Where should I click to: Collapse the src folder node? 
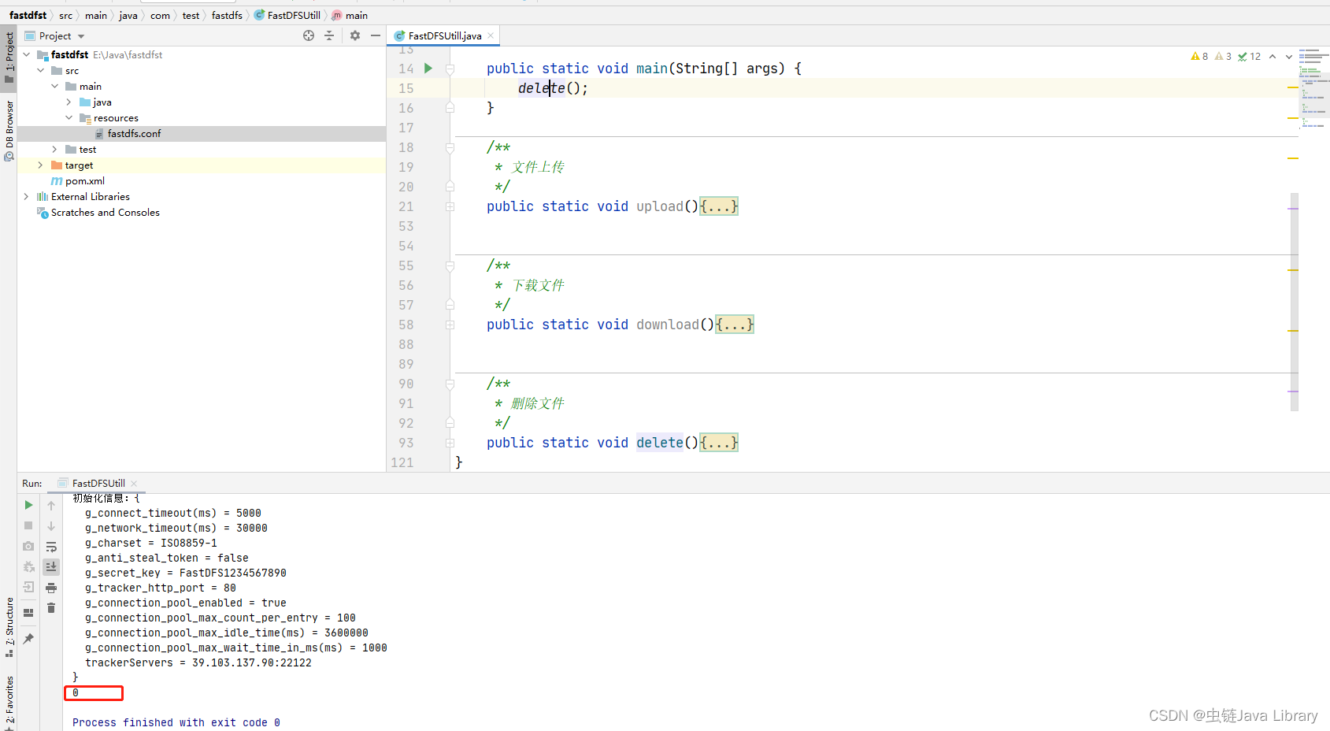click(41, 70)
